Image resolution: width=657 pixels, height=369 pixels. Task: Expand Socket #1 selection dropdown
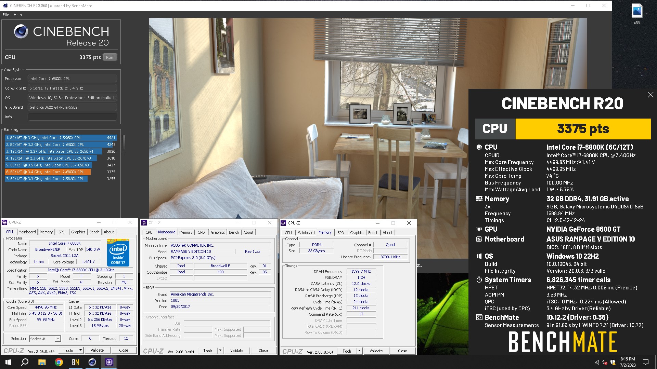(x=58, y=339)
